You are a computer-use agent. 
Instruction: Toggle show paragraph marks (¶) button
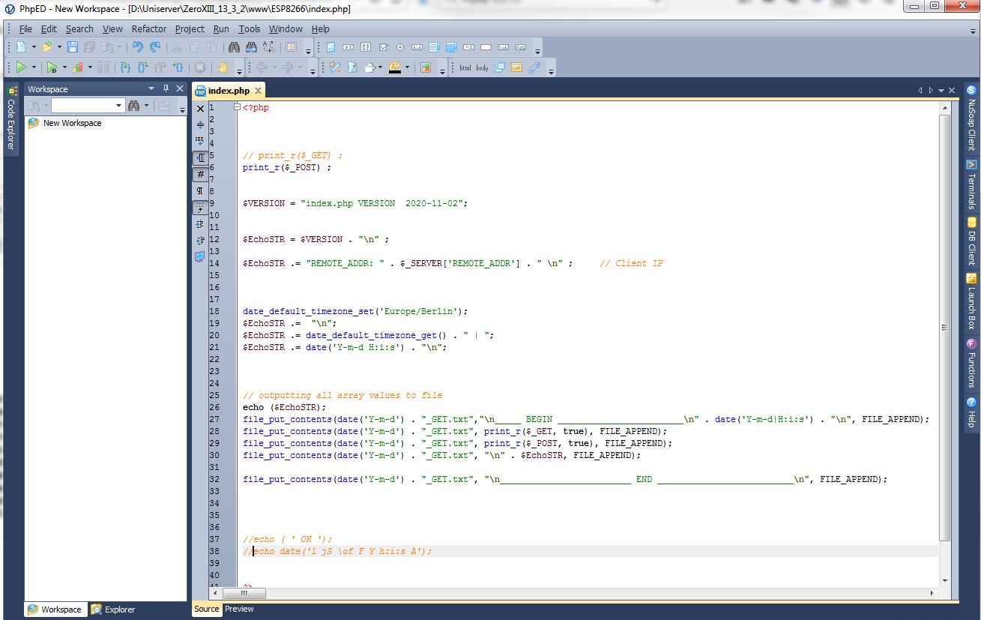[200, 191]
